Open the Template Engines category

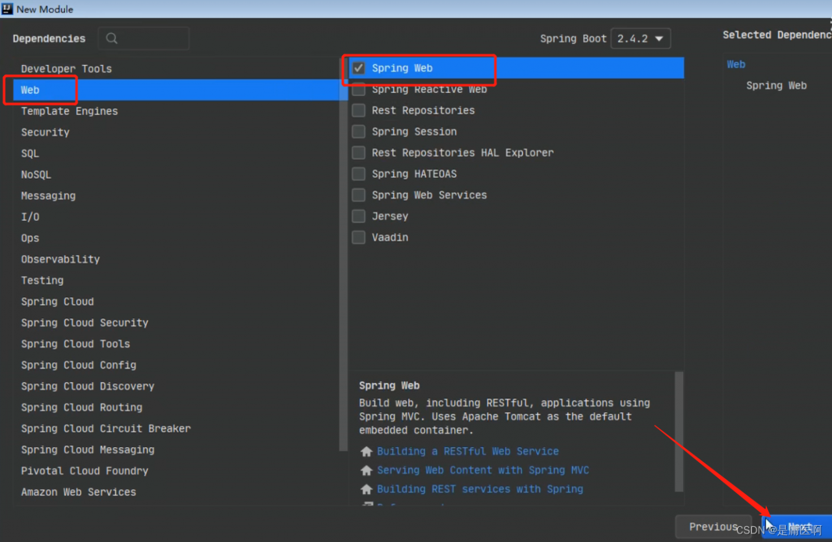[x=177, y=111]
